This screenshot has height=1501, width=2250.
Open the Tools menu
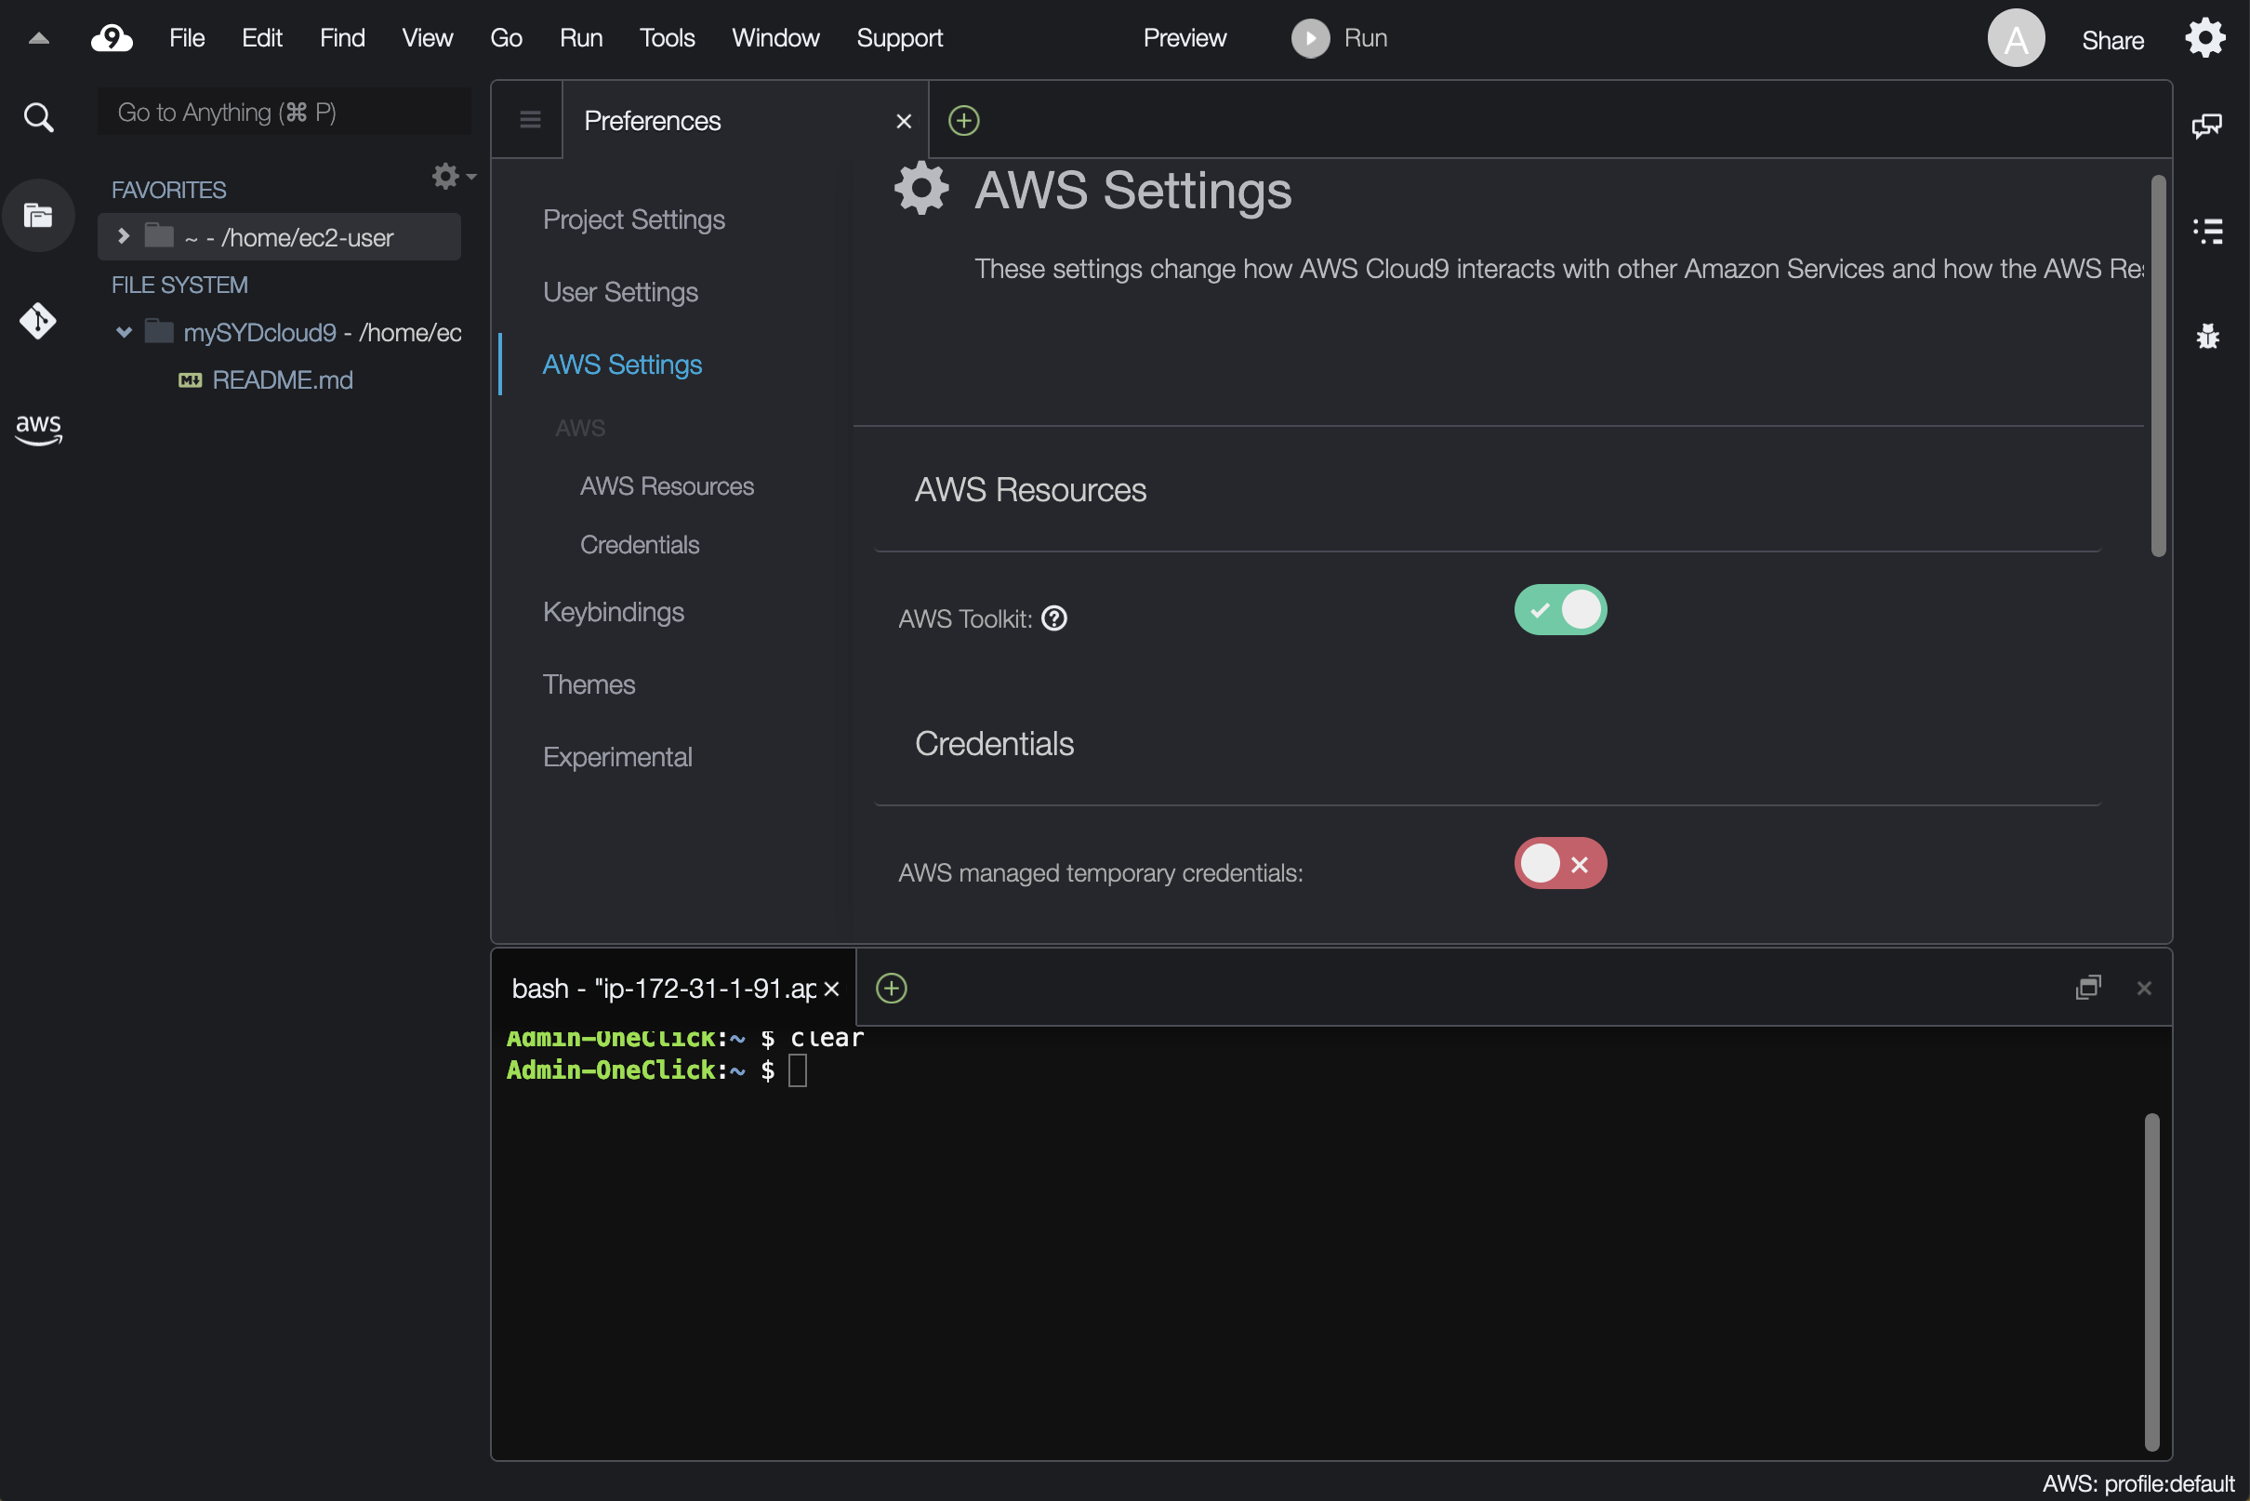667,38
